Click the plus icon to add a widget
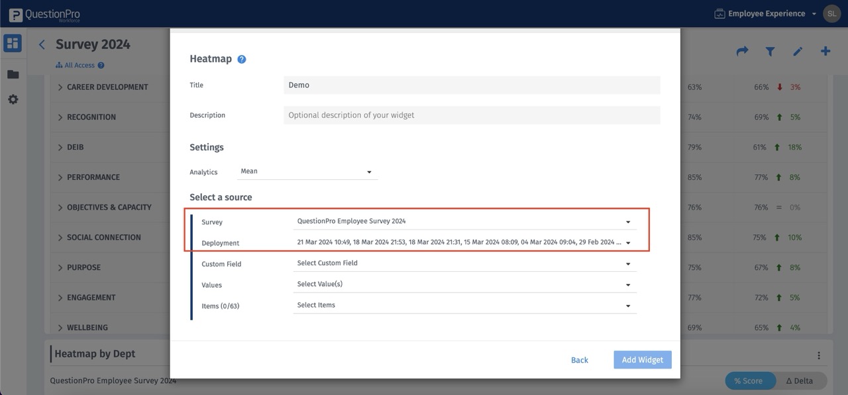Viewport: 848px width, 395px height. 825,51
